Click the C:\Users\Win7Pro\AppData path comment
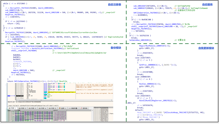This screenshot has height=124, width=219. [x=79, y=53]
